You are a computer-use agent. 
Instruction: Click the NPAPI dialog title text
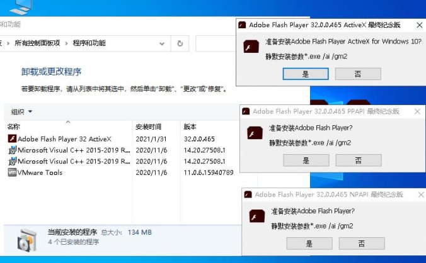(329, 194)
